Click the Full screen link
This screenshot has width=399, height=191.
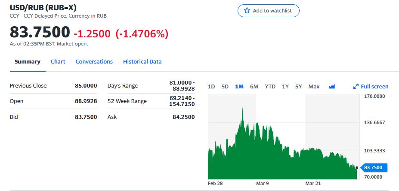tap(374, 86)
